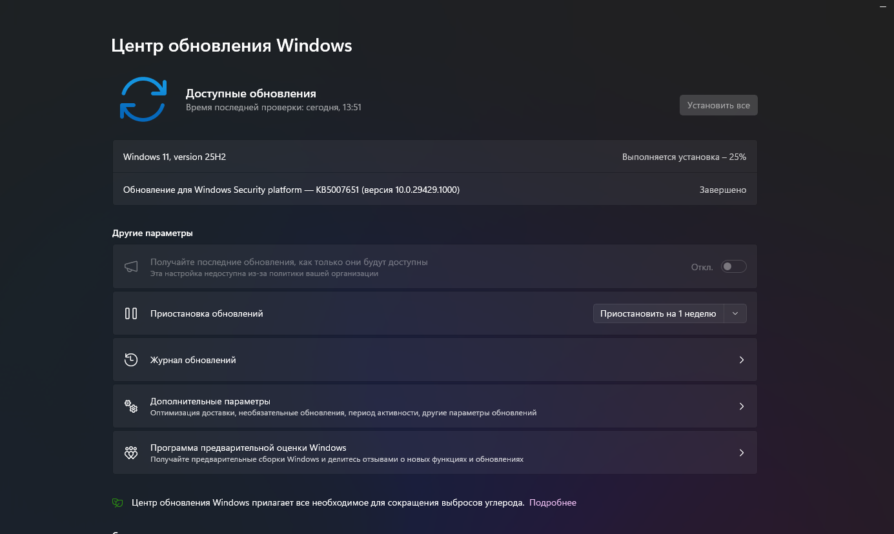
Task: Click the megaphone icon for latest updates
Action: pyautogui.click(x=131, y=267)
